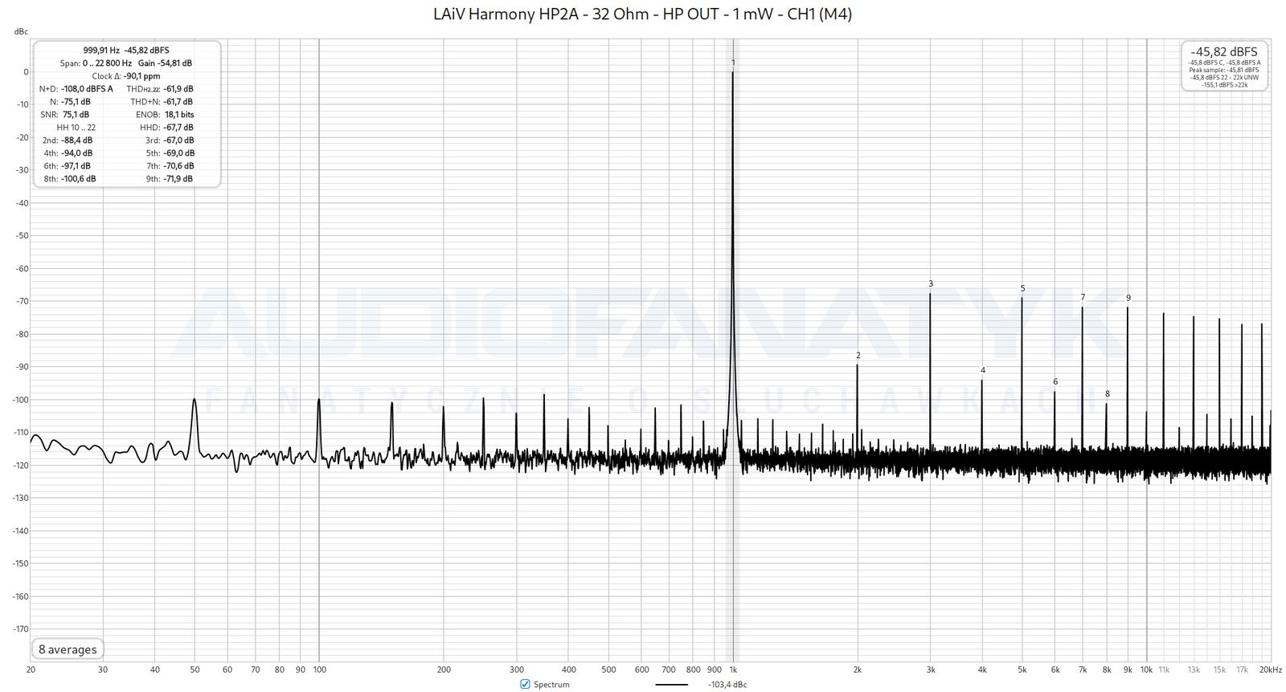Screen dimensions: 1286x692
Task: Click the THD+N value in stats panel
Action: pyautogui.click(x=178, y=102)
